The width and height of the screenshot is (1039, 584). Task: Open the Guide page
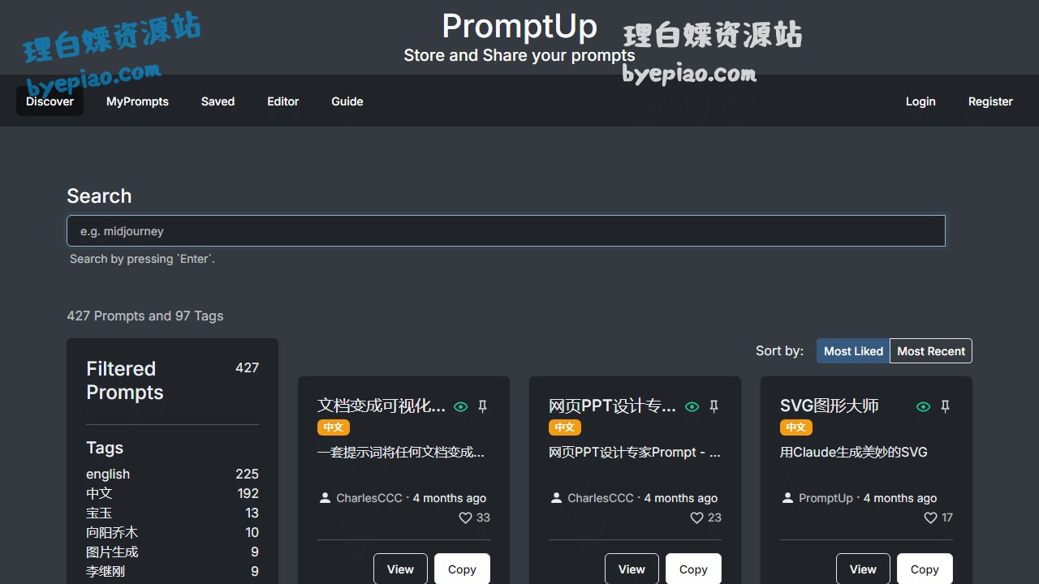347,101
